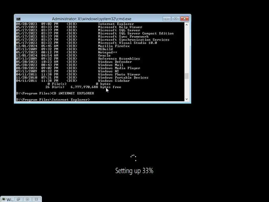Image resolution: width=269 pixels, height=202 pixels.
Task: Click the command window vertical scrollbar thumb
Action: (187, 76)
